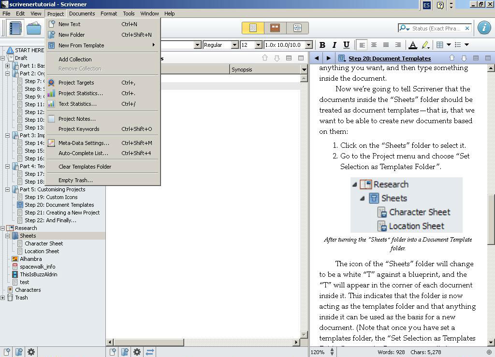The image size is (495, 357).
Task: Open the list style bullet icon
Action: point(458,45)
